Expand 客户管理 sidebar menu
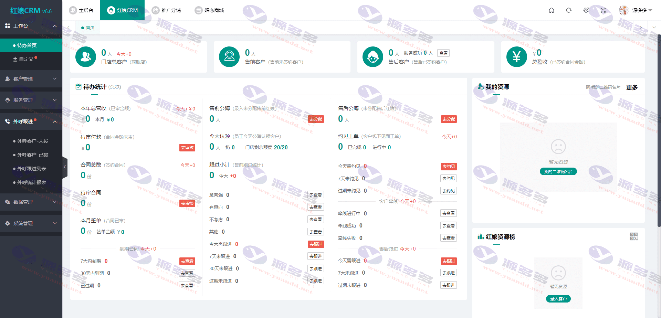The height and width of the screenshot is (318, 661). [31, 79]
